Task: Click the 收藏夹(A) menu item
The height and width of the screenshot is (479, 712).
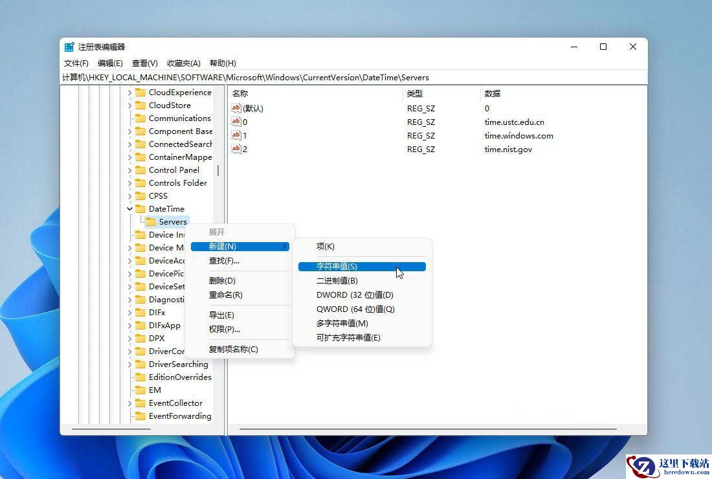Action: pos(183,63)
